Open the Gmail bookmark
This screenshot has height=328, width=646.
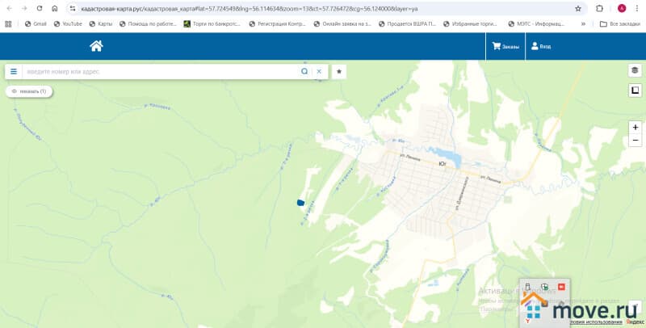[35, 24]
